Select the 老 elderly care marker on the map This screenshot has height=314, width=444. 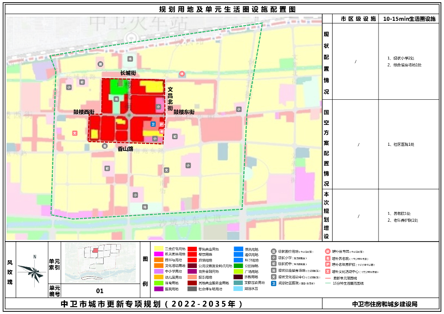[x=161, y=131]
